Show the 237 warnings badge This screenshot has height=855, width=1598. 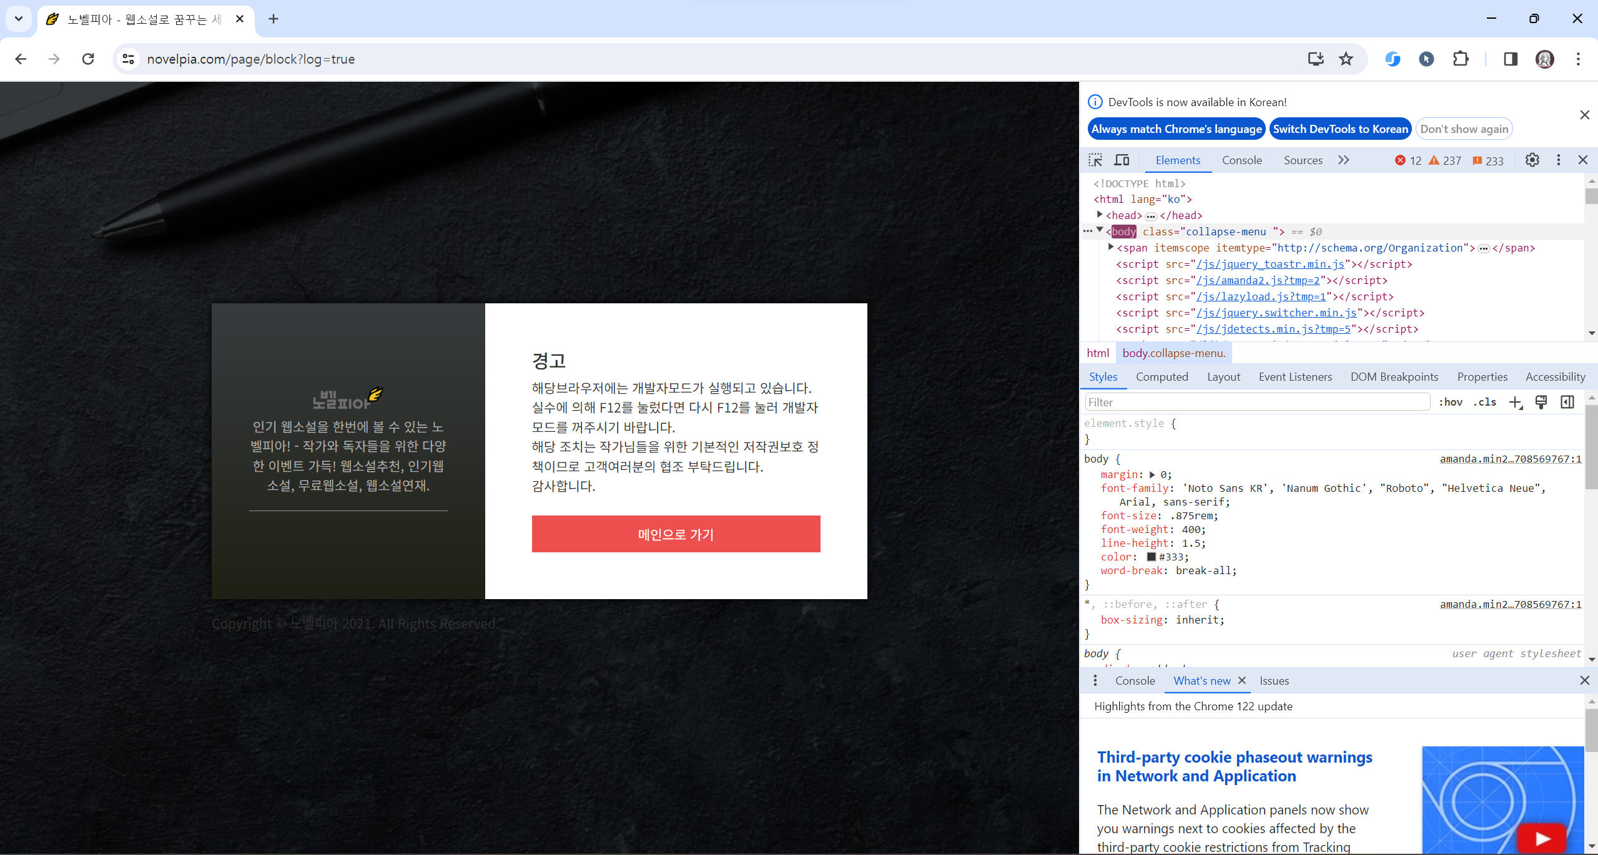[1445, 161]
